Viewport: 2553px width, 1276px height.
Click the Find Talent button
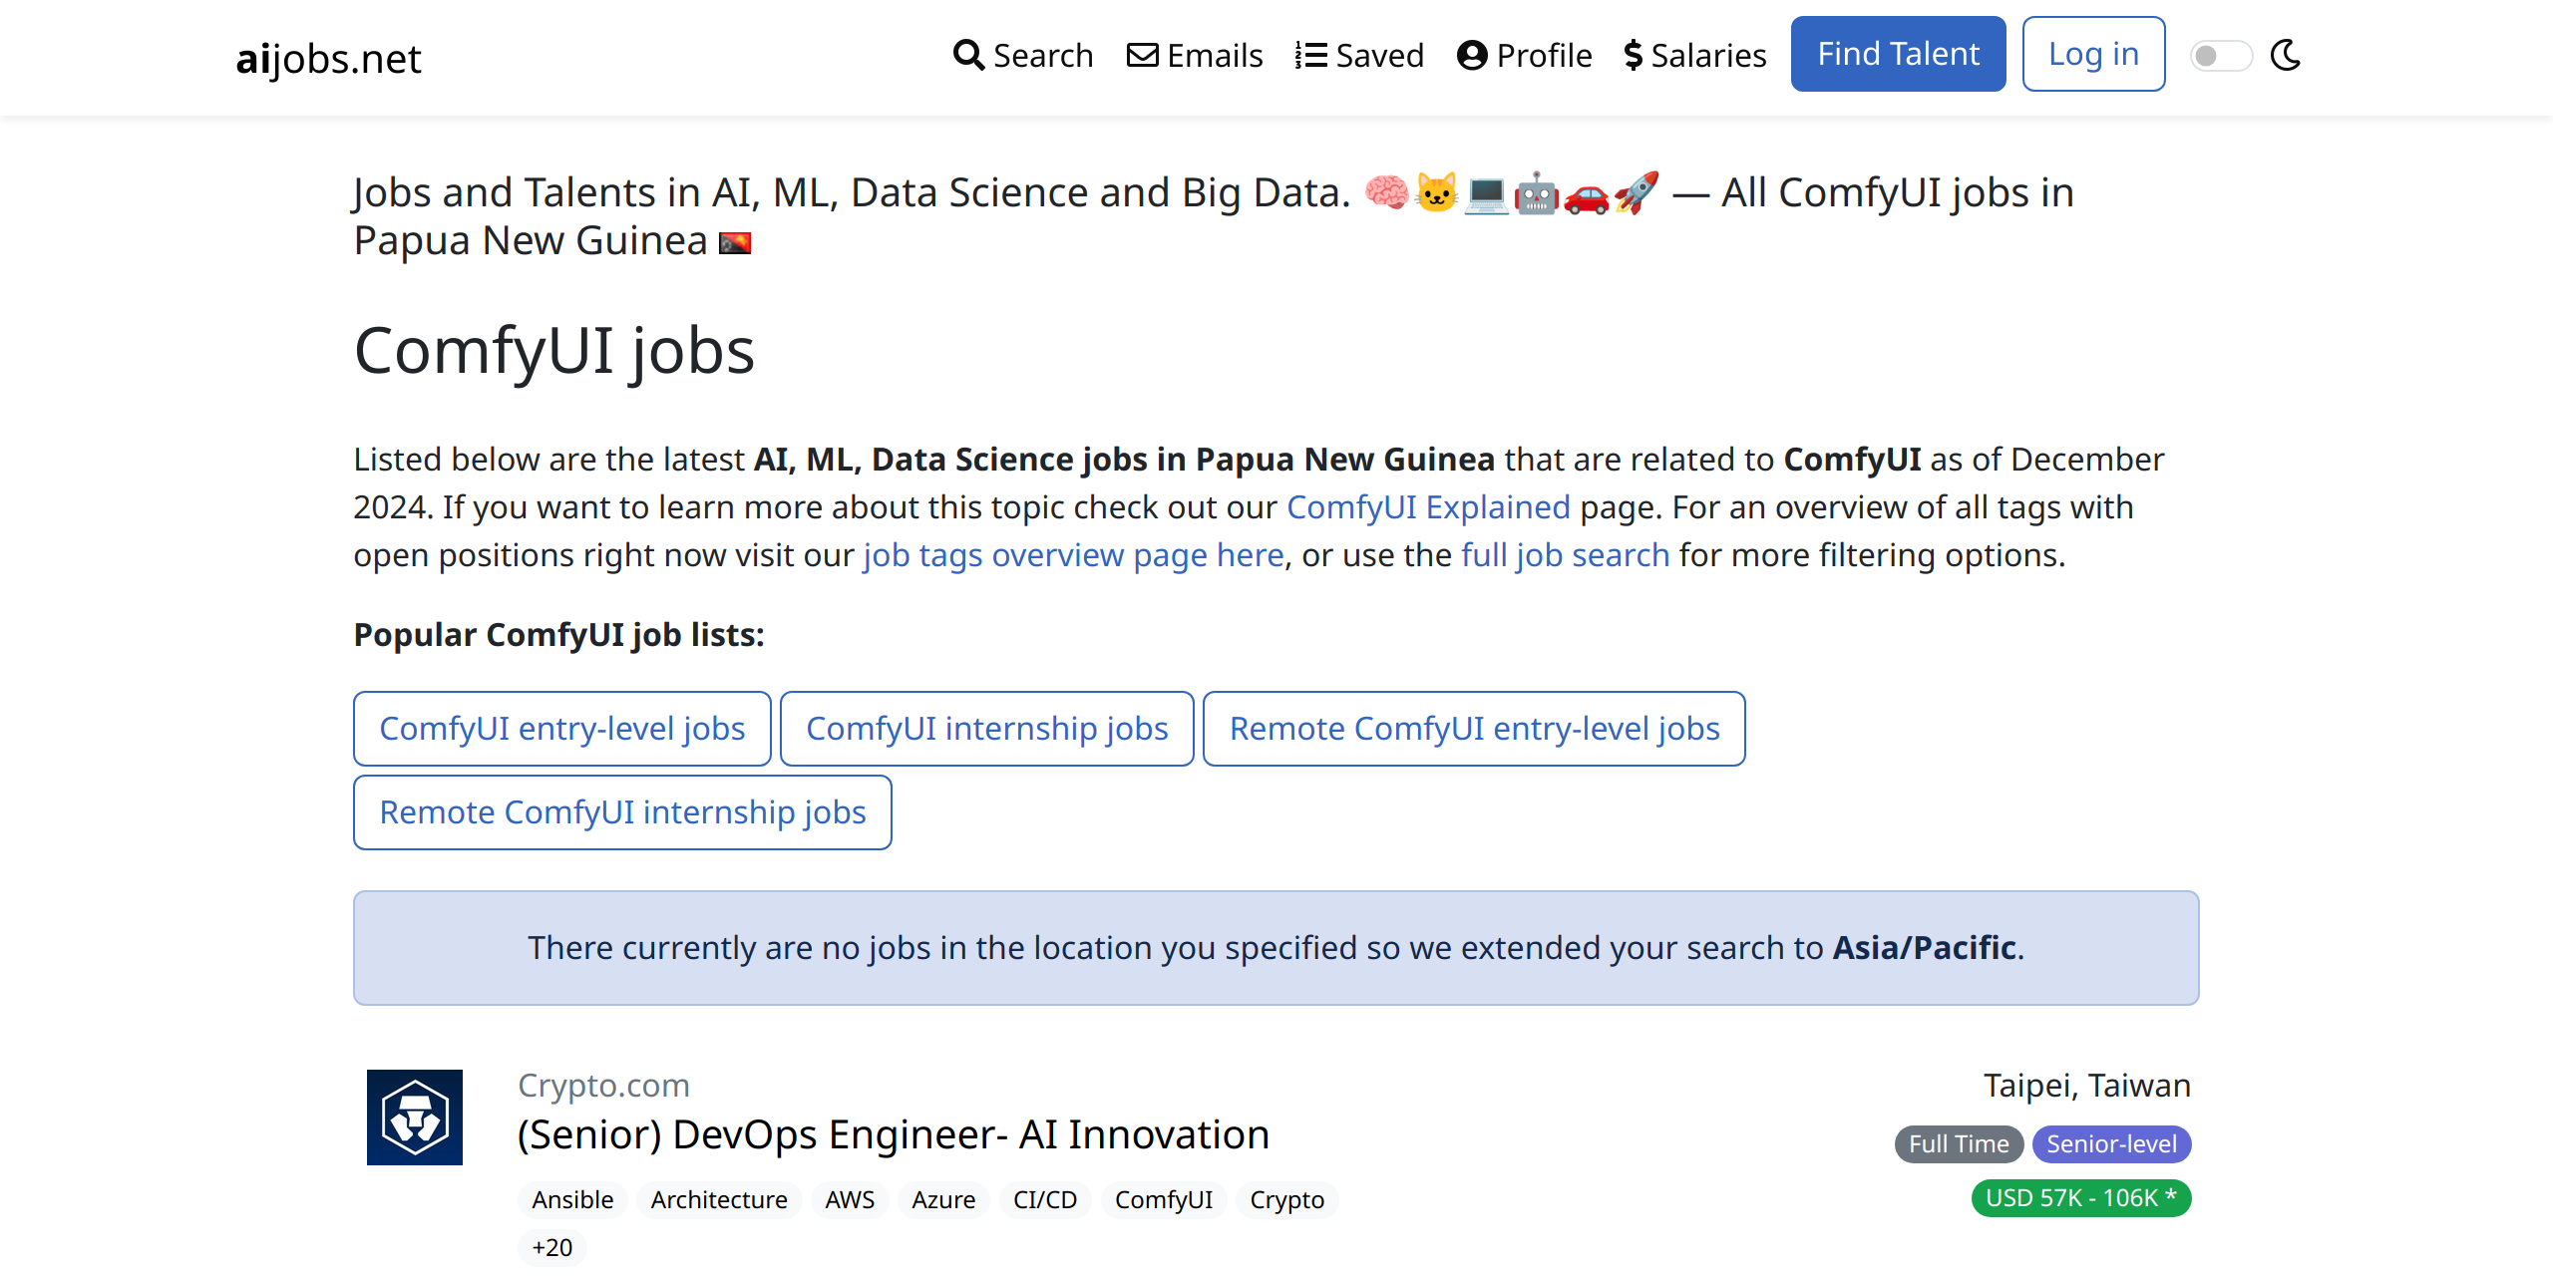[1899, 54]
